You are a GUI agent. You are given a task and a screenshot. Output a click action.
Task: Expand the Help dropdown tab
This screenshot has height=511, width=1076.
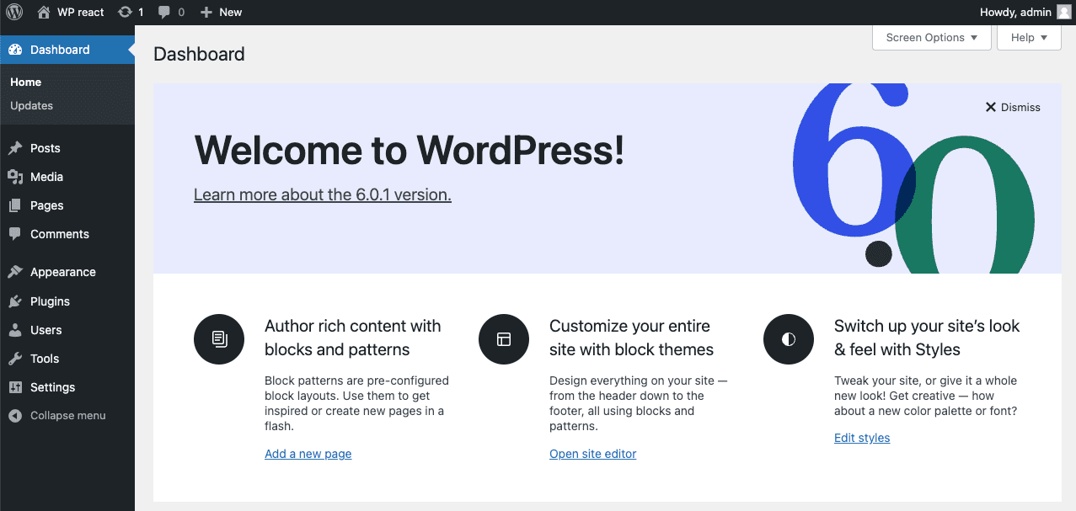(1029, 38)
